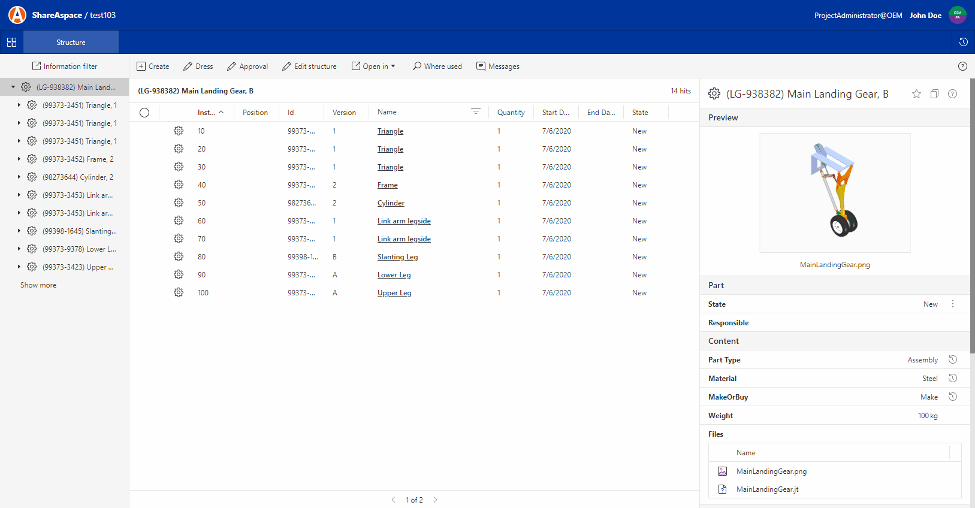Screen dimensions: 975x508
Task: Open the State row three-dot menu
Action: tap(952, 304)
